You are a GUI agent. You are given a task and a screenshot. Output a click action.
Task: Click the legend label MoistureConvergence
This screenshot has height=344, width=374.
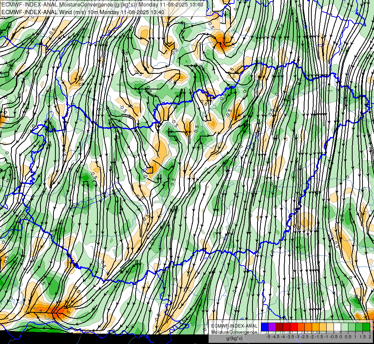[x=234, y=332]
